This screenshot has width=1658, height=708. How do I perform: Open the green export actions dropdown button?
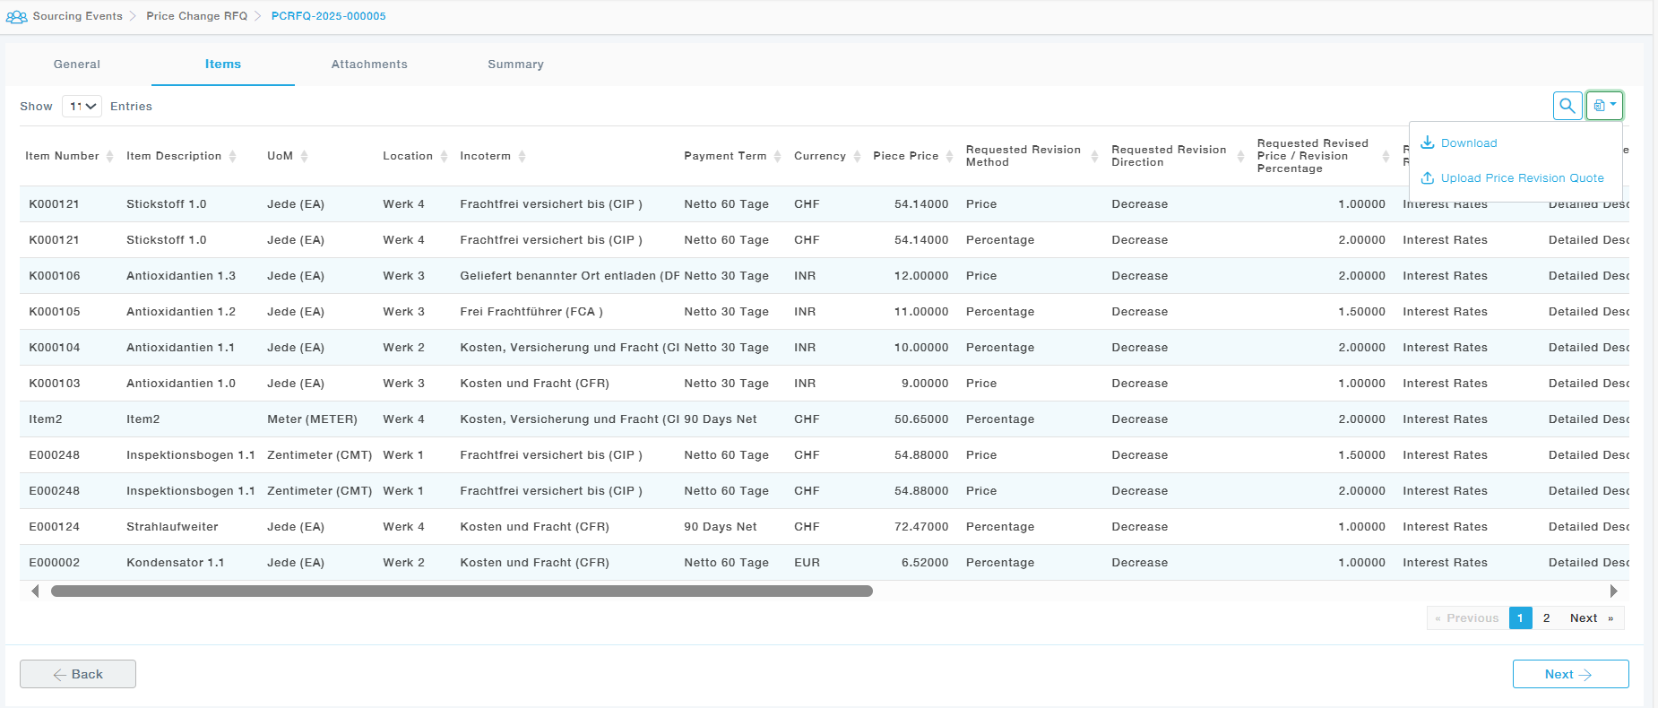click(x=1604, y=106)
